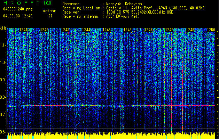Pick the 1244 time marker

pos(86,30)
